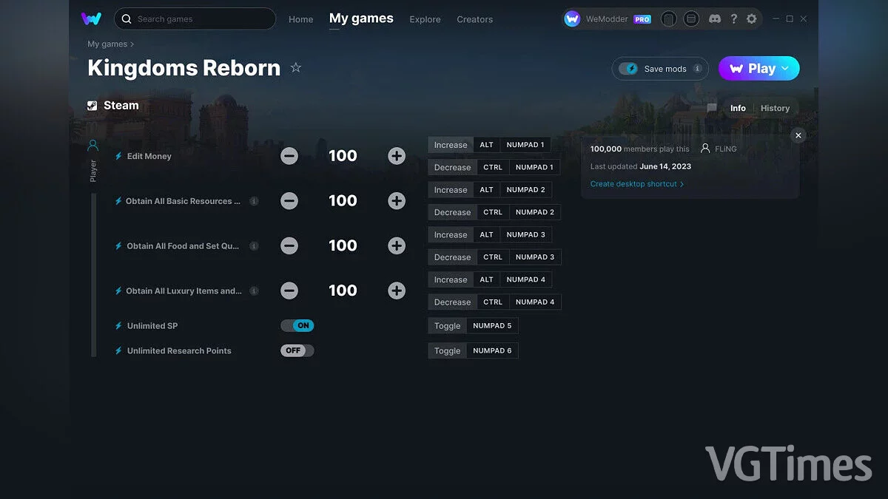
Task: Toggle the Save mods switch
Action: [x=630, y=68]
